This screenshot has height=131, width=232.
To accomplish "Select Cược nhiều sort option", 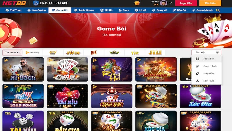I will (x=206, y=66).
